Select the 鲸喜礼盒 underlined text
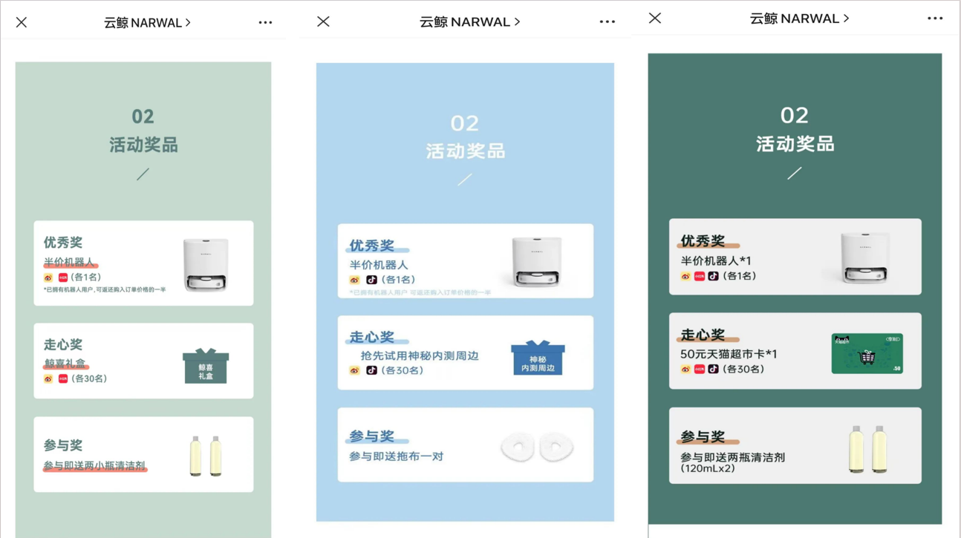Image resolution: width=961 pixels, height=538 pixels. [x=65, y=364]
